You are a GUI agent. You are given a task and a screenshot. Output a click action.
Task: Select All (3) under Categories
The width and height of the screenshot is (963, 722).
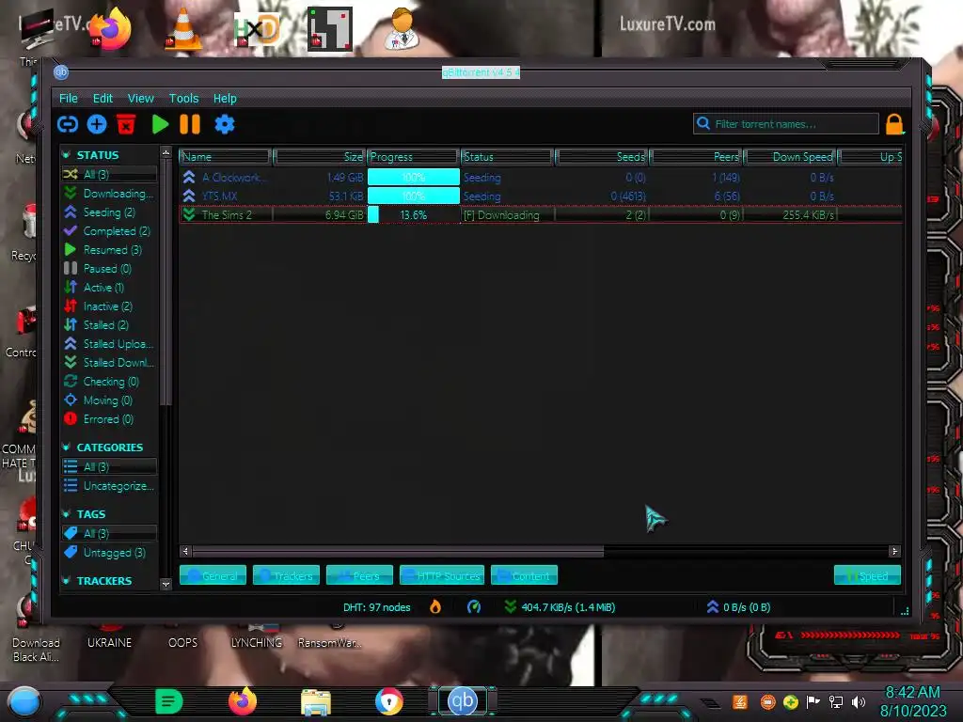point(109,466)
